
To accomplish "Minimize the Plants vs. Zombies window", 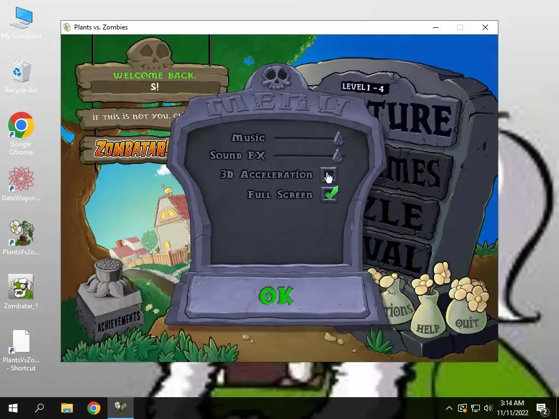I will click(x=435, y=27).
